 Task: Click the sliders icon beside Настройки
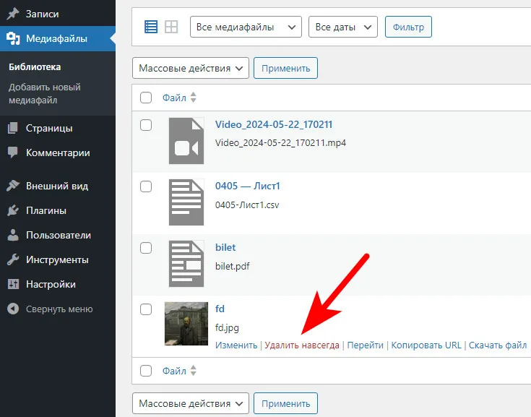13,284
